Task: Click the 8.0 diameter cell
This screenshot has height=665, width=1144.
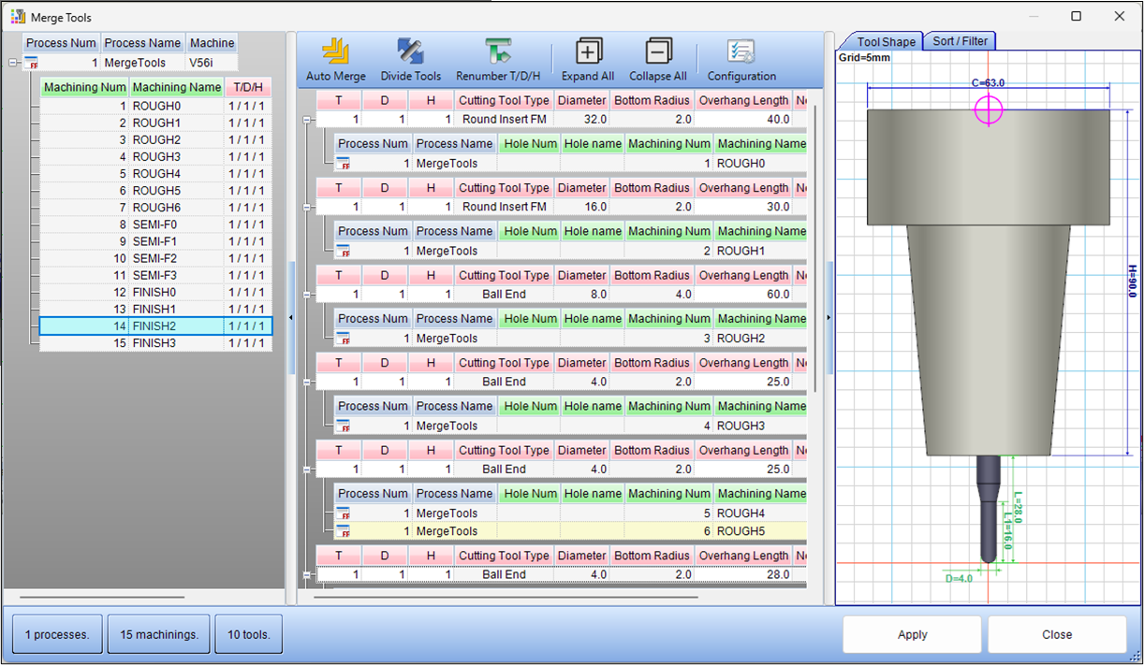Action: [x=581, y=295]
